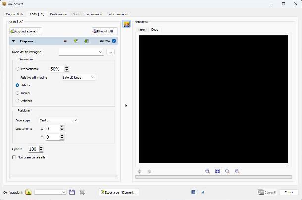Open the Ancoraggio dropdown
The height and width of the screenshot is (200, 302).
(58, 120)
